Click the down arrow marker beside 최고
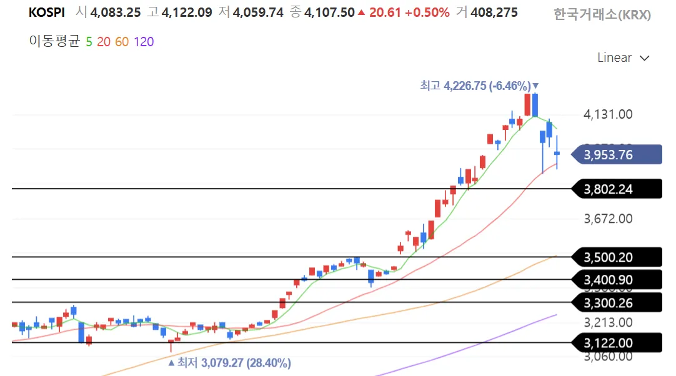 click(535, 86)
